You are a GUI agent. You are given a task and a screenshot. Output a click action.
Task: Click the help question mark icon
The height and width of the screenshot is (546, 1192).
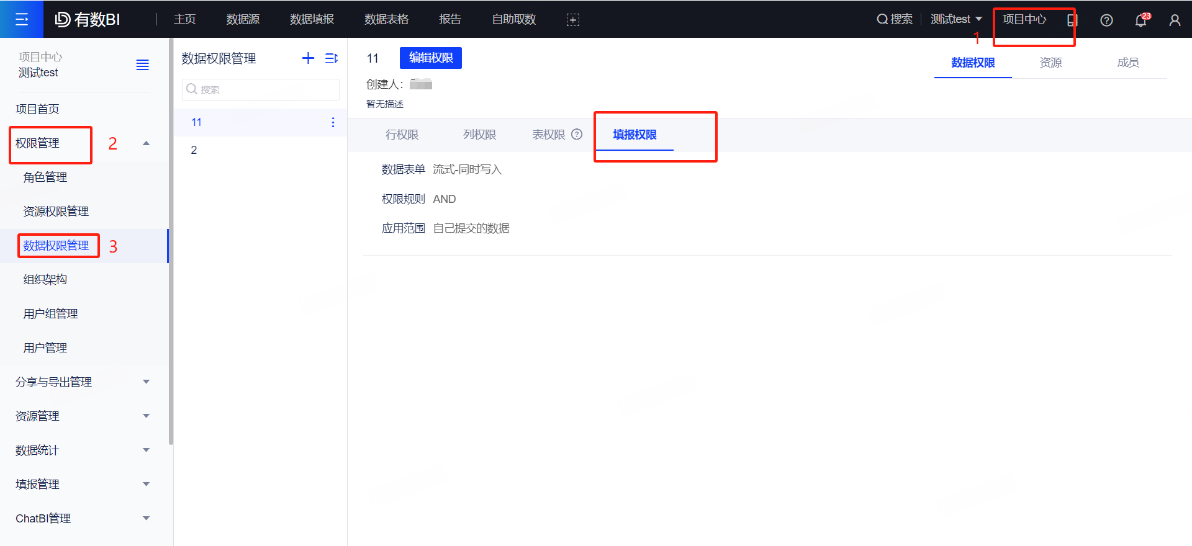click(1106, 20)
